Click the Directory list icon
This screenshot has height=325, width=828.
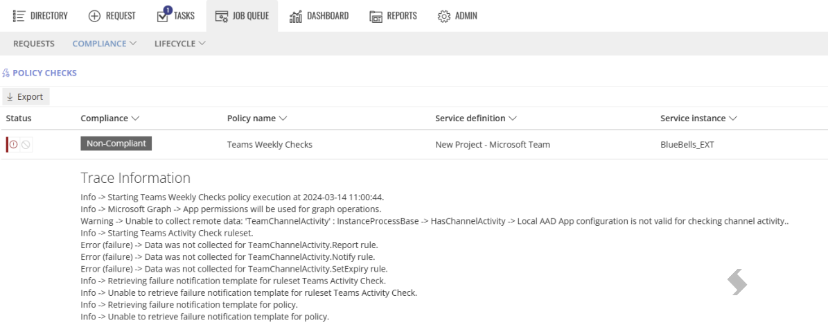[x=19, y=16]
